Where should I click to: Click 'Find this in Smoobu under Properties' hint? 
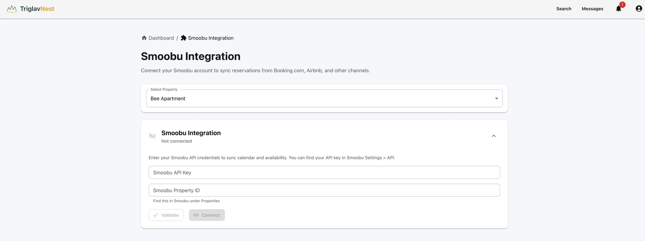point(186,201)
